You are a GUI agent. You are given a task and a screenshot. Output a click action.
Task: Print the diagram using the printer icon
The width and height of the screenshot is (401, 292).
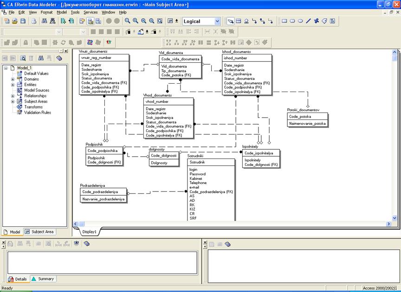coord(34,21)
